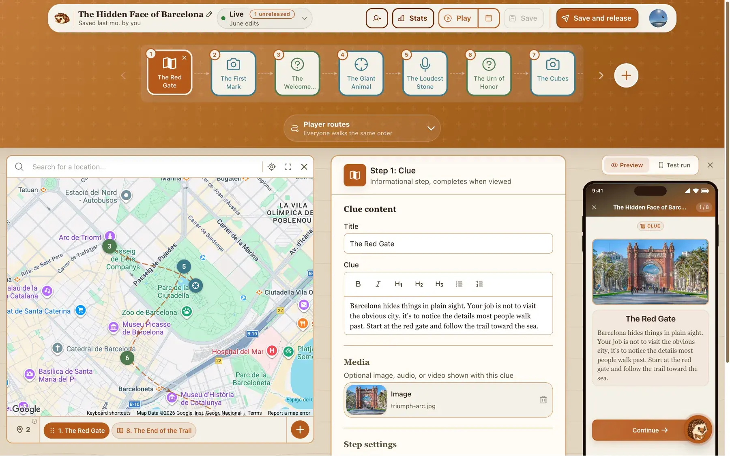Select The First Mark camera step
730x456 pixels.
[x=234, y=73]
